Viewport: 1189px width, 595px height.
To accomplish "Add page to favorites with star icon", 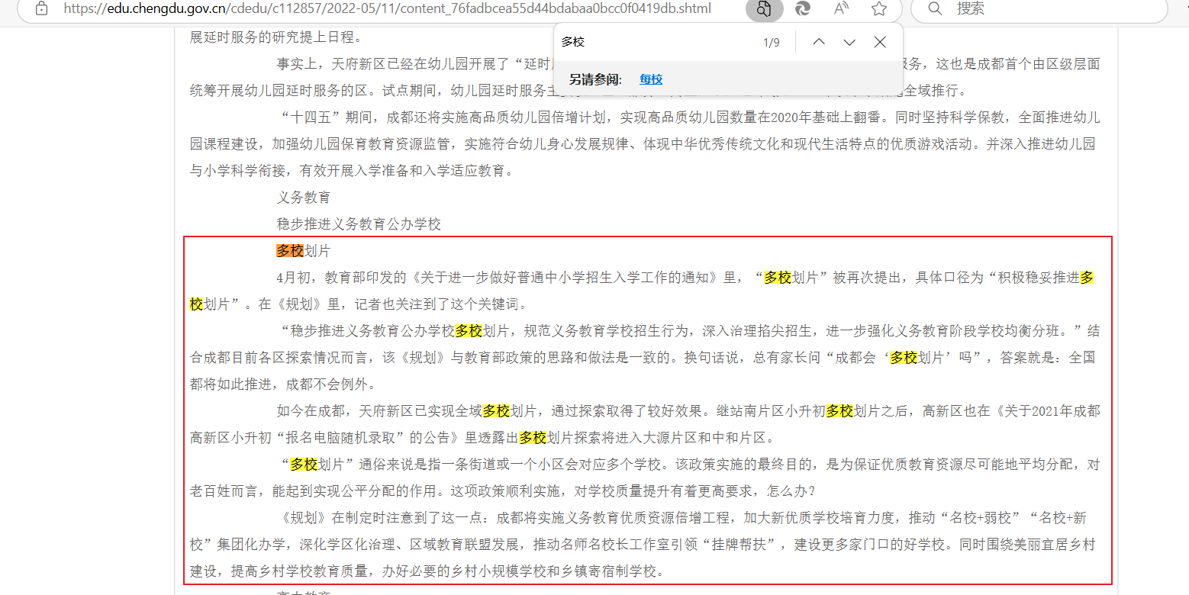I will pyautogui.click(x=879, y=8).
